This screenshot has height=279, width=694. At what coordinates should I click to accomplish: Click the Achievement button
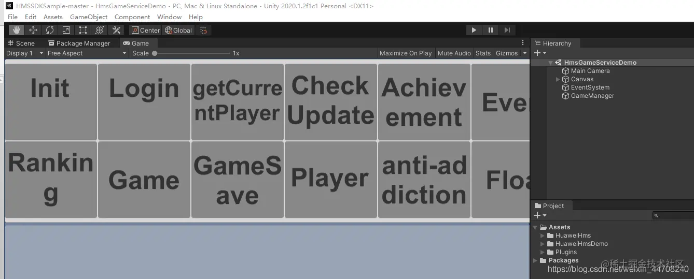coord(424,102)
